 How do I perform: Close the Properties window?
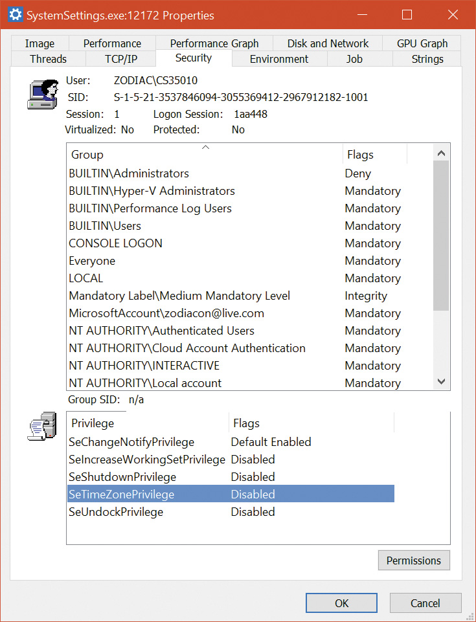[x=452, y=15]
